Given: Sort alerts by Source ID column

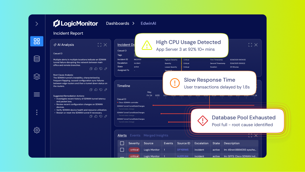Looking at the screenshot, I should [x=184, y=143].
